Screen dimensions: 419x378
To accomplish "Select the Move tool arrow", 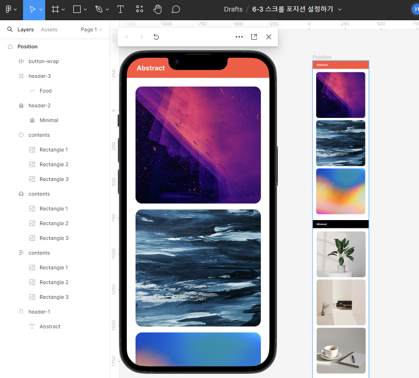I will pyautogui.click(x=32, y=9).
